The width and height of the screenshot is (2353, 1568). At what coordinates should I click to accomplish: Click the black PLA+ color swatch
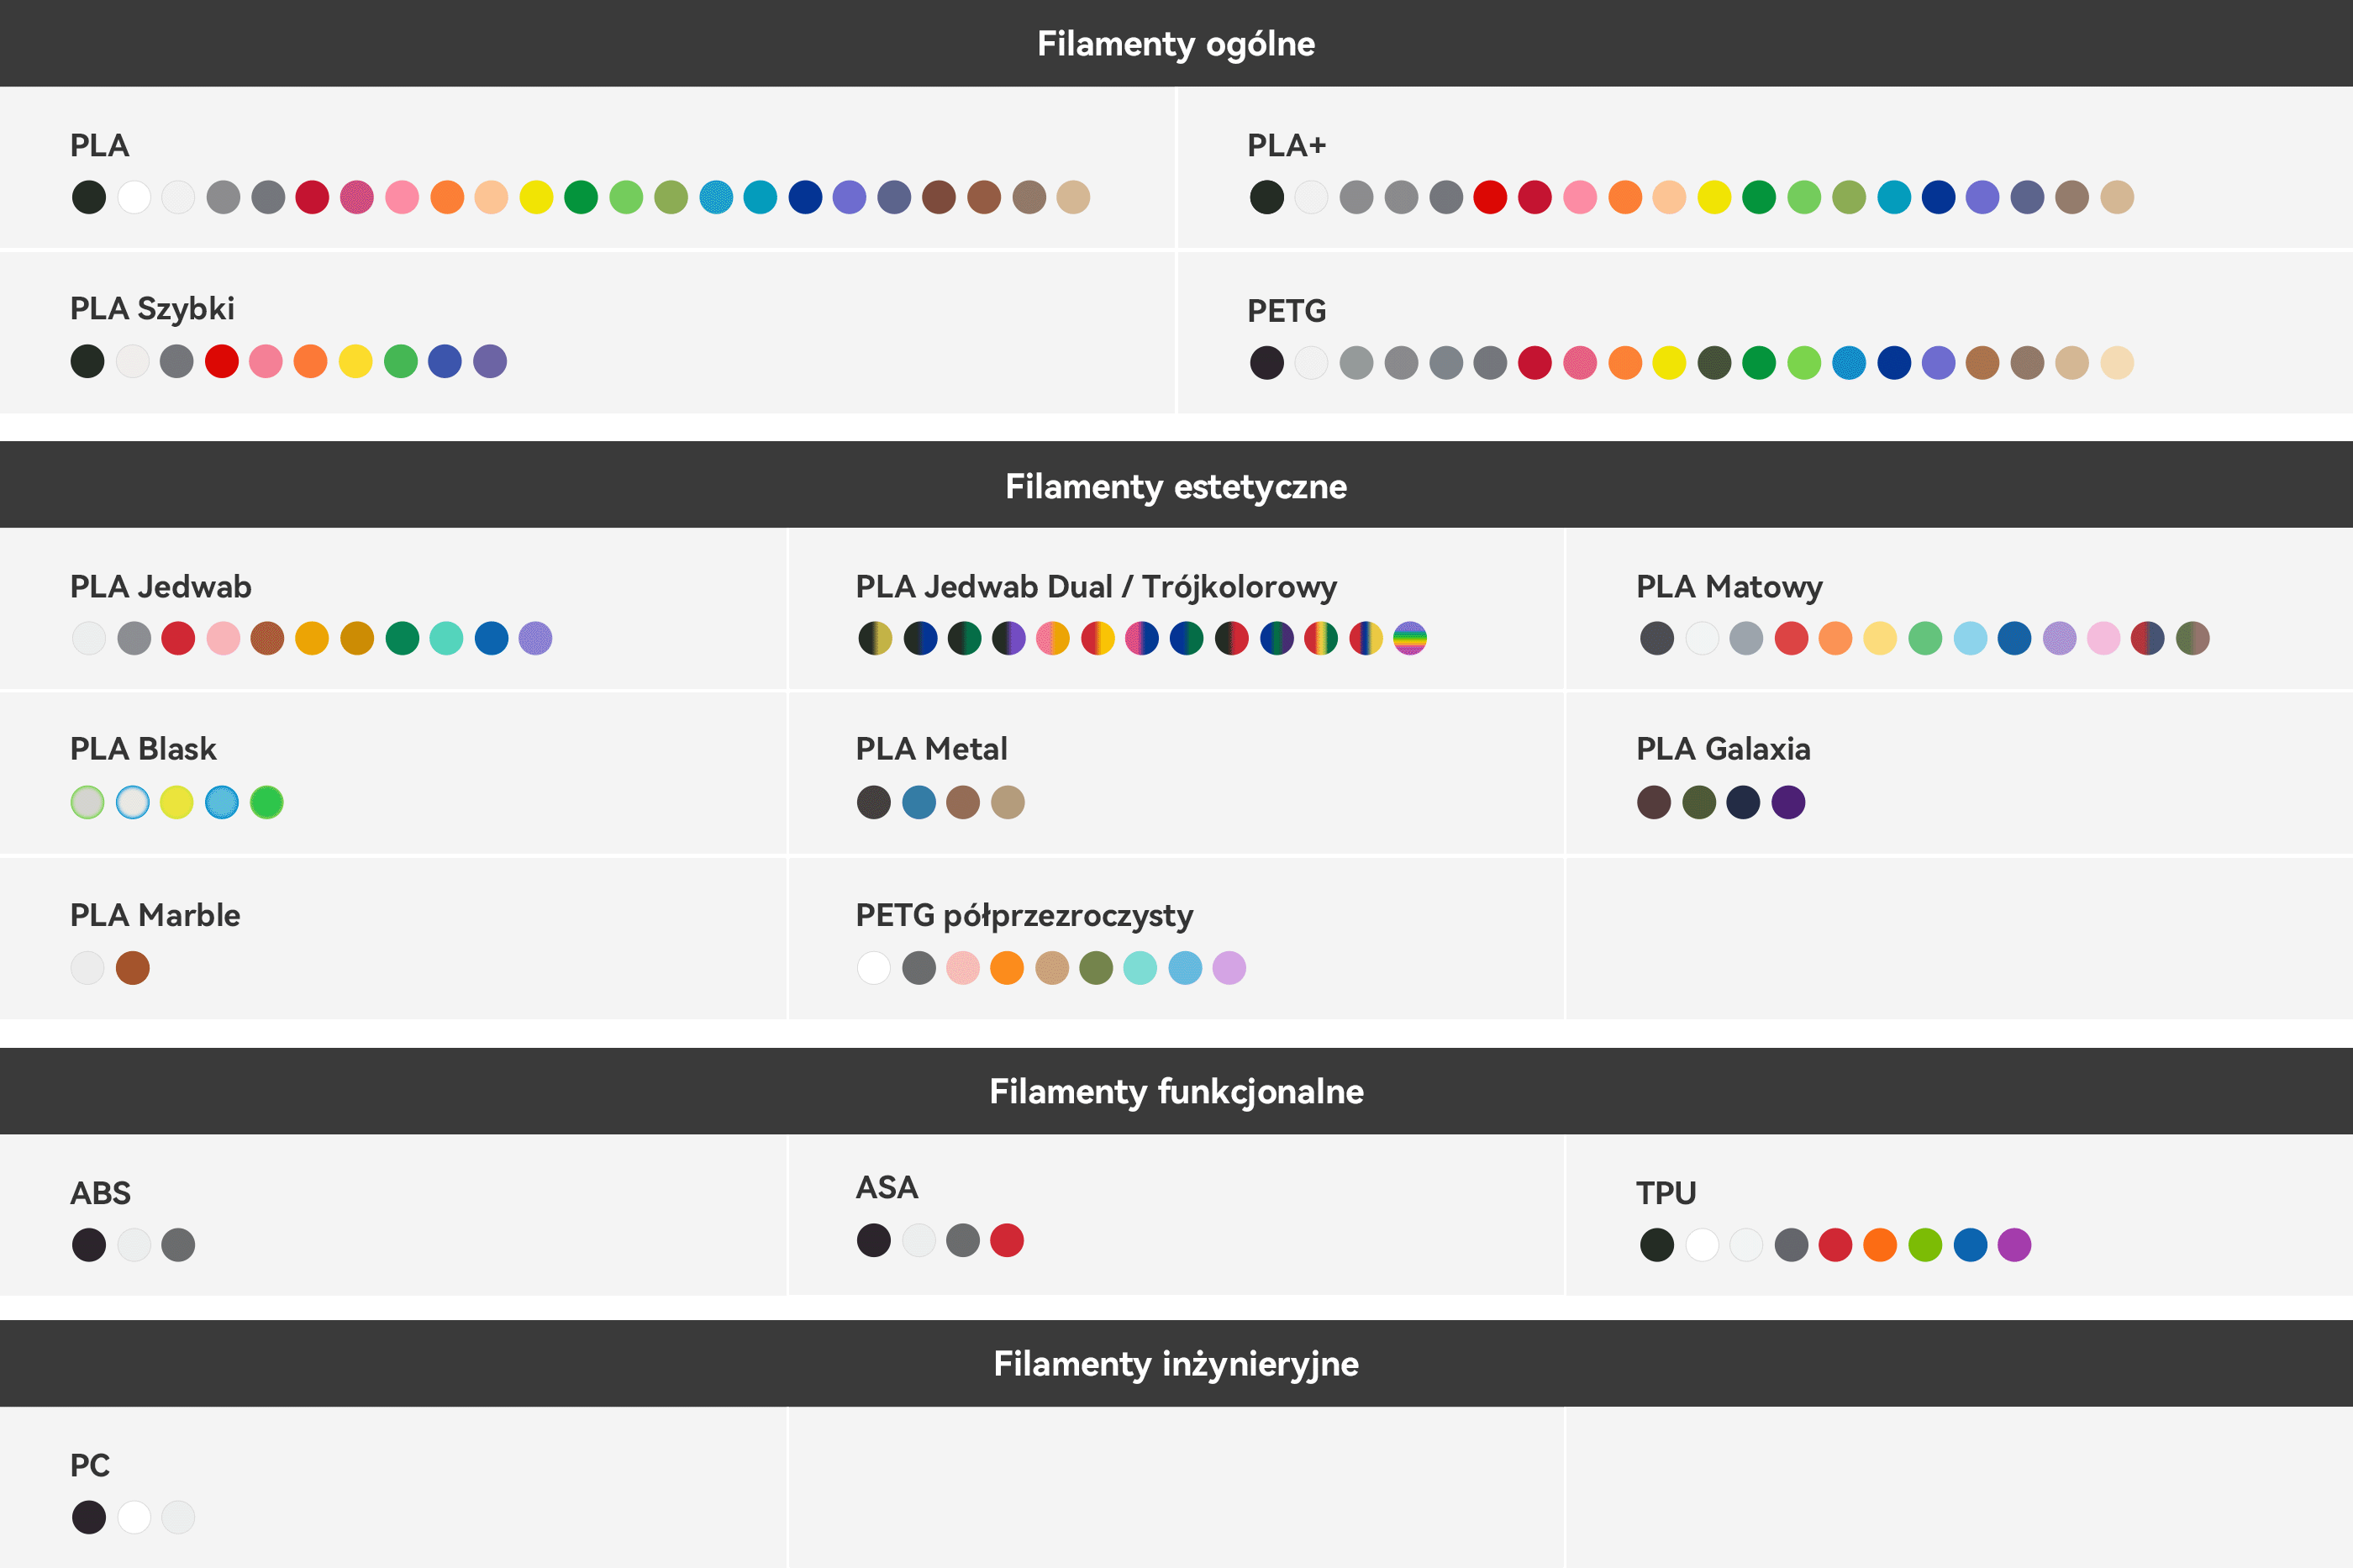point(1267,197)
